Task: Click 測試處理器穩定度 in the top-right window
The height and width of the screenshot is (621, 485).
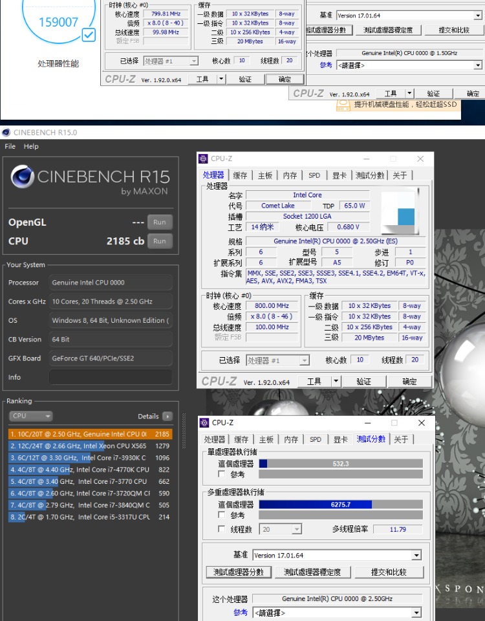Action: (x=388, y=30)
